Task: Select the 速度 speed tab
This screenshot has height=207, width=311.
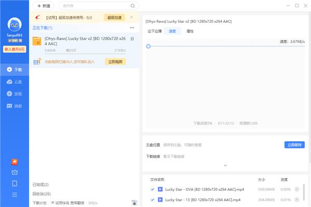Action: (x=172, y=31)
